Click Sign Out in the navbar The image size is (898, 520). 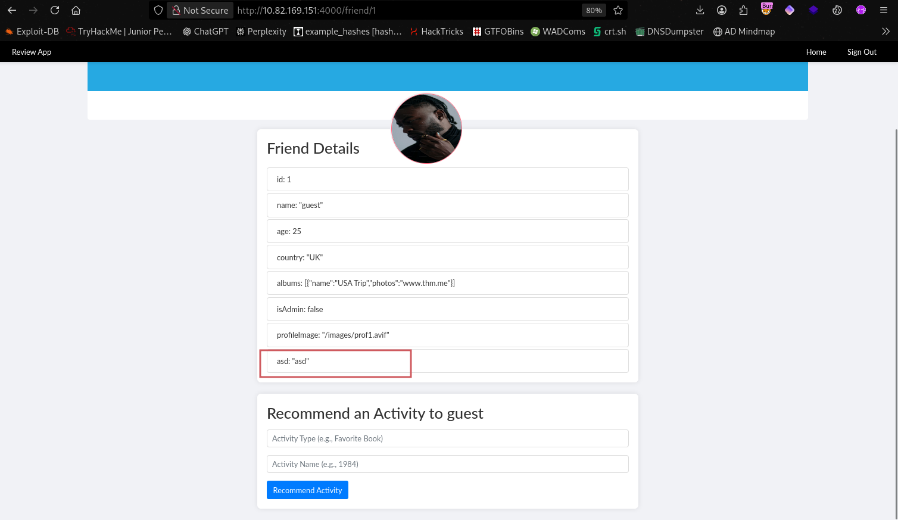(x=862, y=52)
